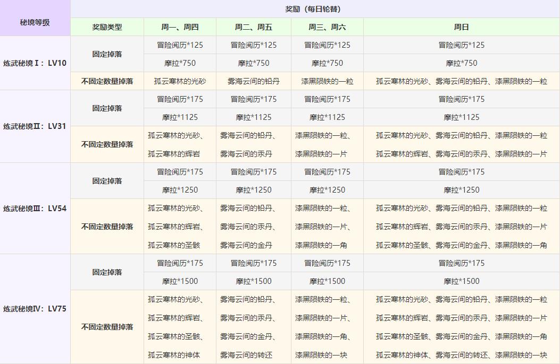
Task: Click 摩拉*750 in the 周日 column
Action: [461, 63]
